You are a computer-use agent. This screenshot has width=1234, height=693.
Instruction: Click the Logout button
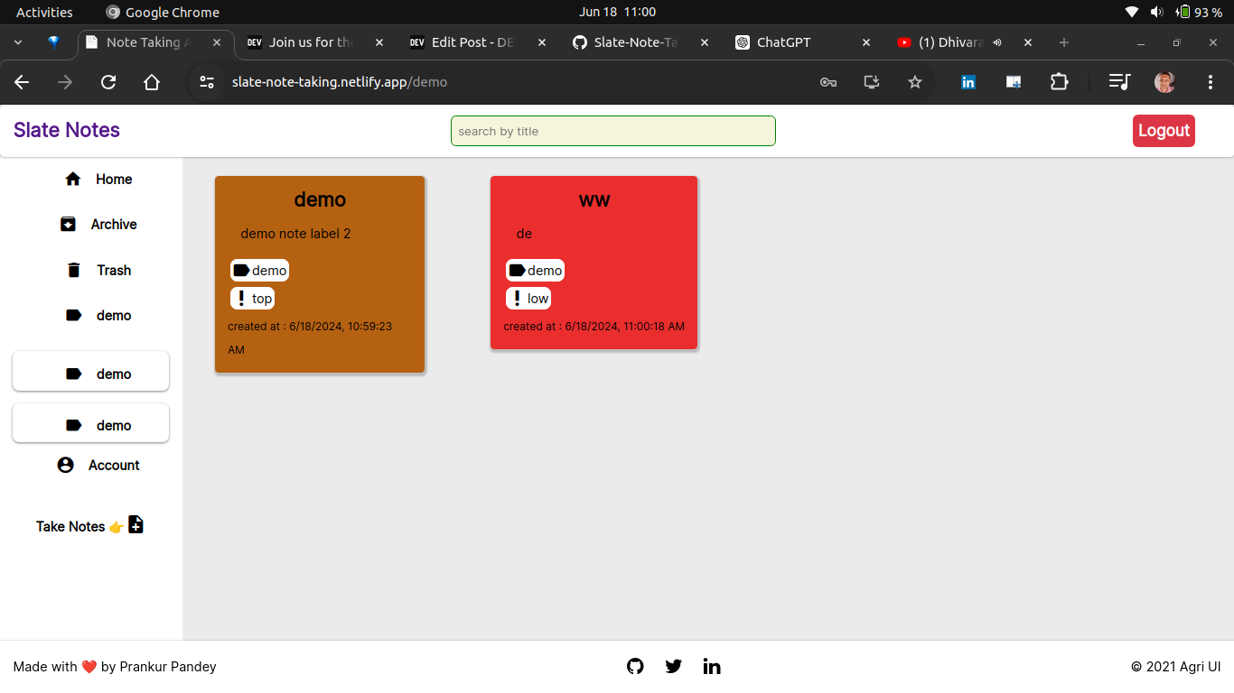coord(1164,131)
